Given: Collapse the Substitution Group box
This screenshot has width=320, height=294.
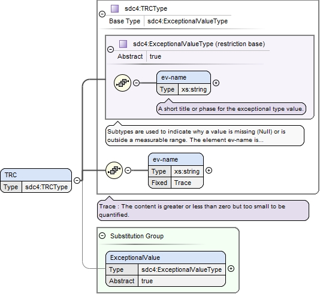Looking at the screenshot, I should click(102, 236).
